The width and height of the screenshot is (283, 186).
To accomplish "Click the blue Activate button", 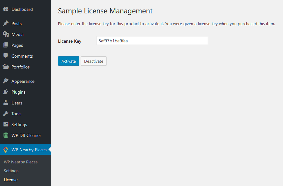I will coord(69,61).
